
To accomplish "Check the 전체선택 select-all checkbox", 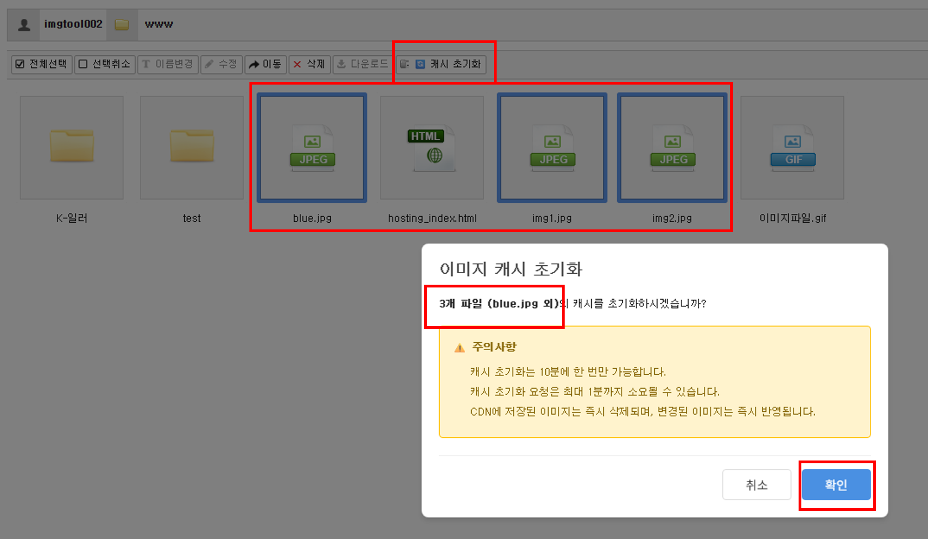I will coord(20,64).
